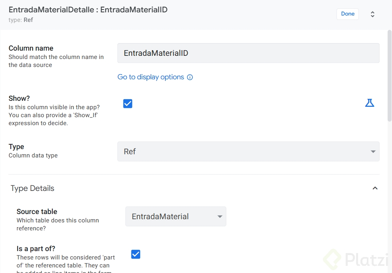Click the 'type: Ref' subtitle text
Image resolution: width=392 pixels, height=273 pixels.
(x=21, y=20)
